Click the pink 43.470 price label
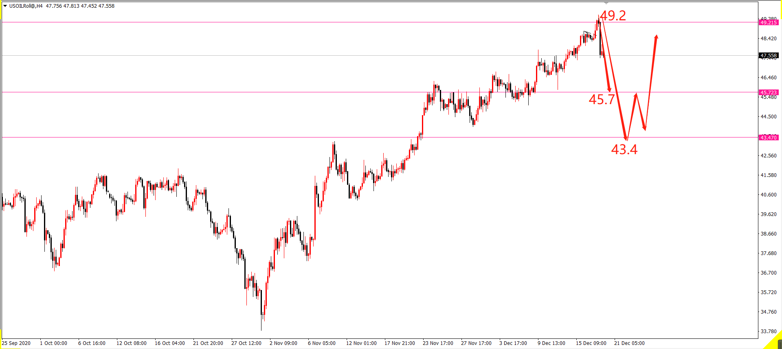This screenshot has width=782, height=349. [x=769, y=137]
